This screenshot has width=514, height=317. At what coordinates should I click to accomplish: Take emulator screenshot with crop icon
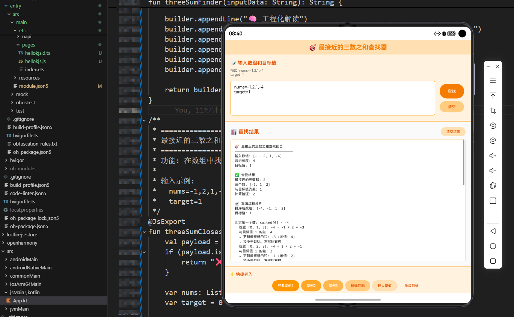[x=493, y=111]
